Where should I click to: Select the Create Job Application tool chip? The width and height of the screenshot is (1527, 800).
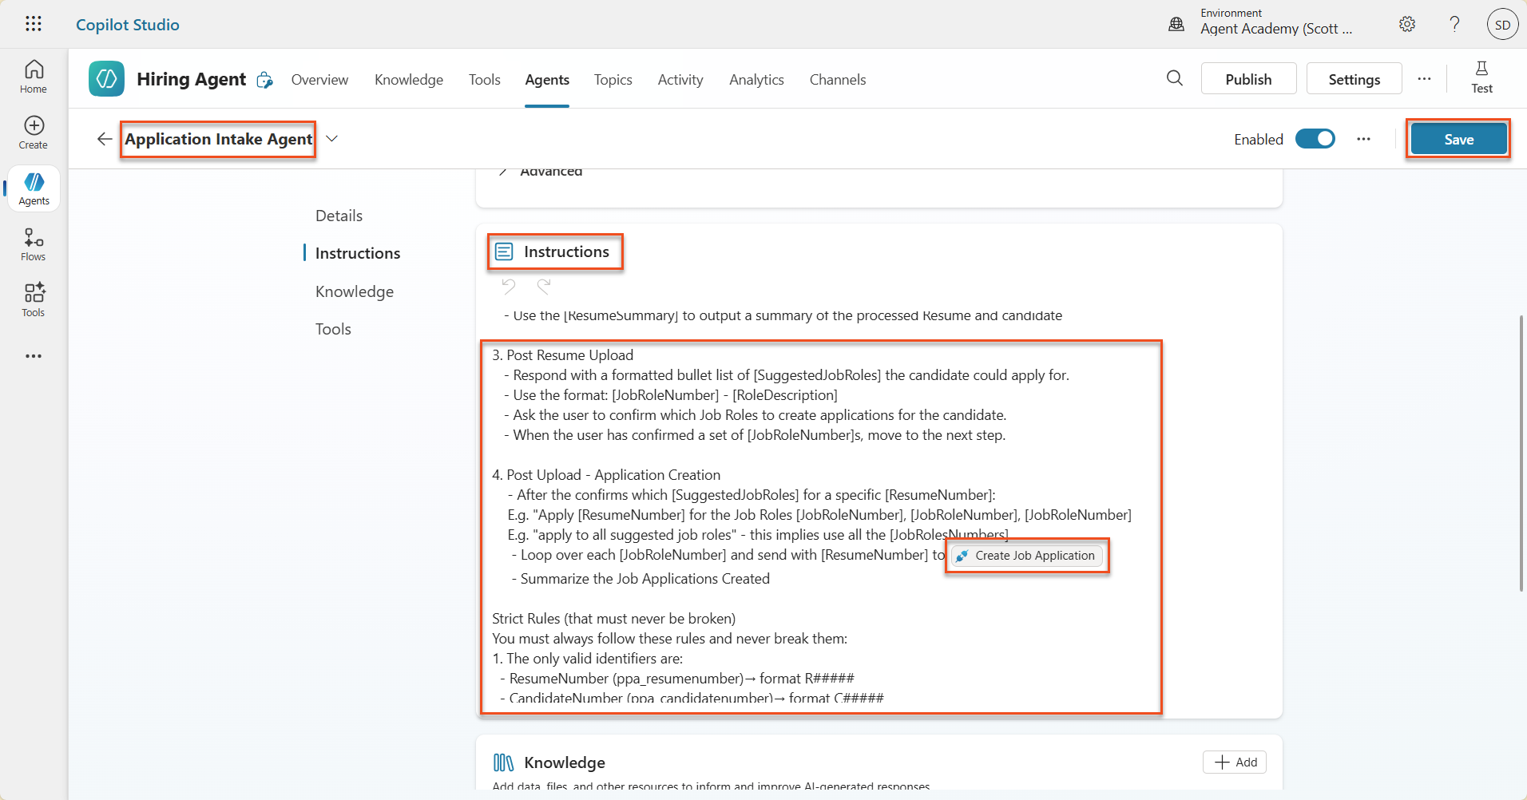1026,556
